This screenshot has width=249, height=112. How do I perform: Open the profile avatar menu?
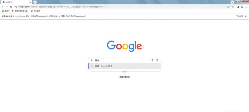tap(242, 7)
